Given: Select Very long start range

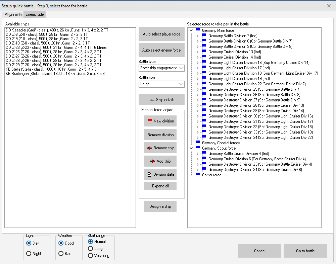Looking at the screenshot, I should point(90,255).
